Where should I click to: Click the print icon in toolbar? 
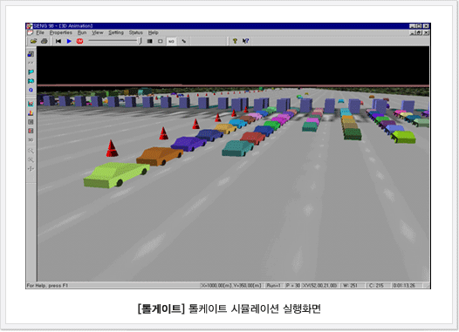45,41
